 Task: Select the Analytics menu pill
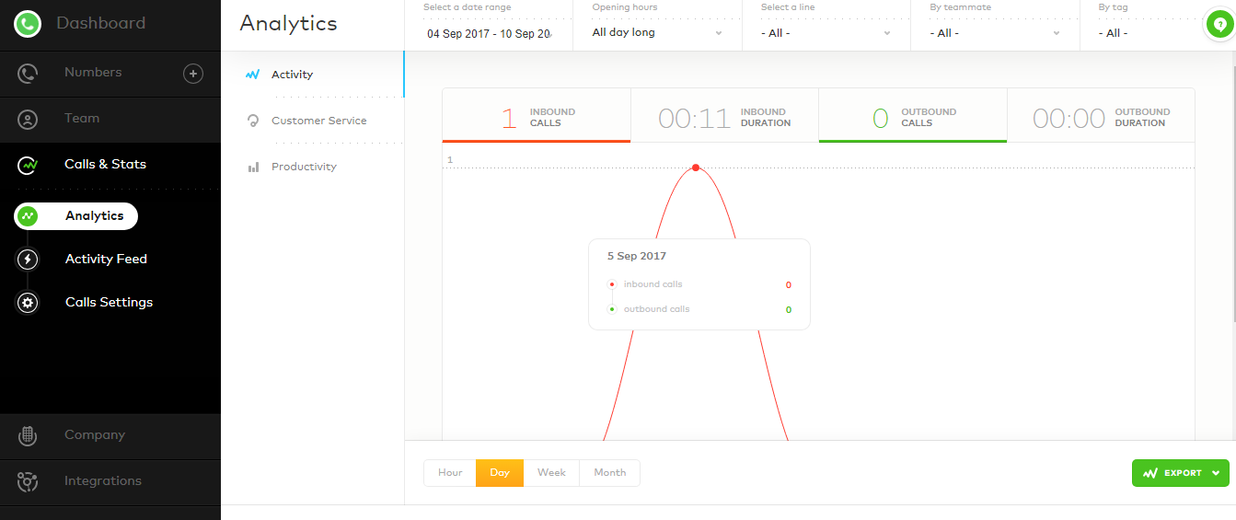click(x=75, y=216)
